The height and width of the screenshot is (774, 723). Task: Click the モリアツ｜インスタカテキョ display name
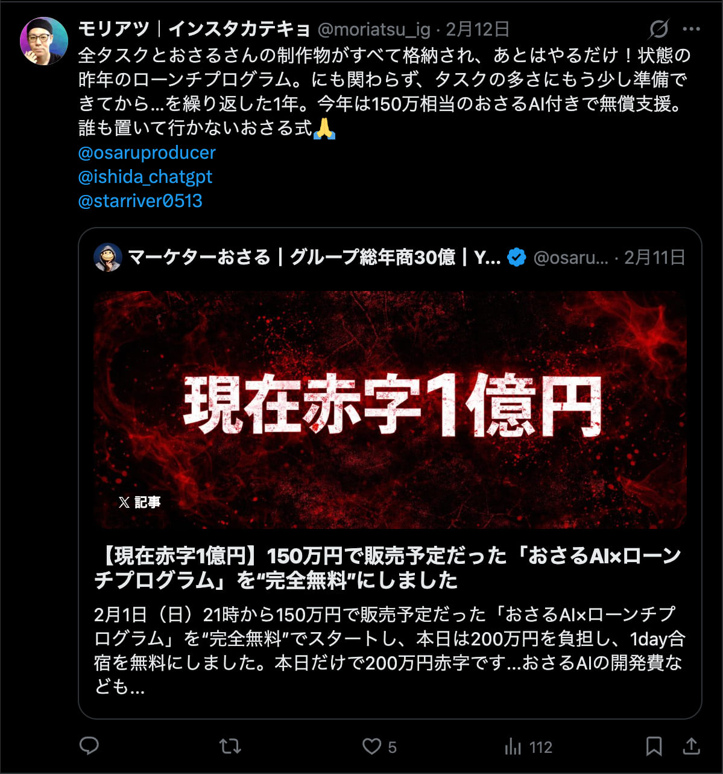click(x=194, y=29)
